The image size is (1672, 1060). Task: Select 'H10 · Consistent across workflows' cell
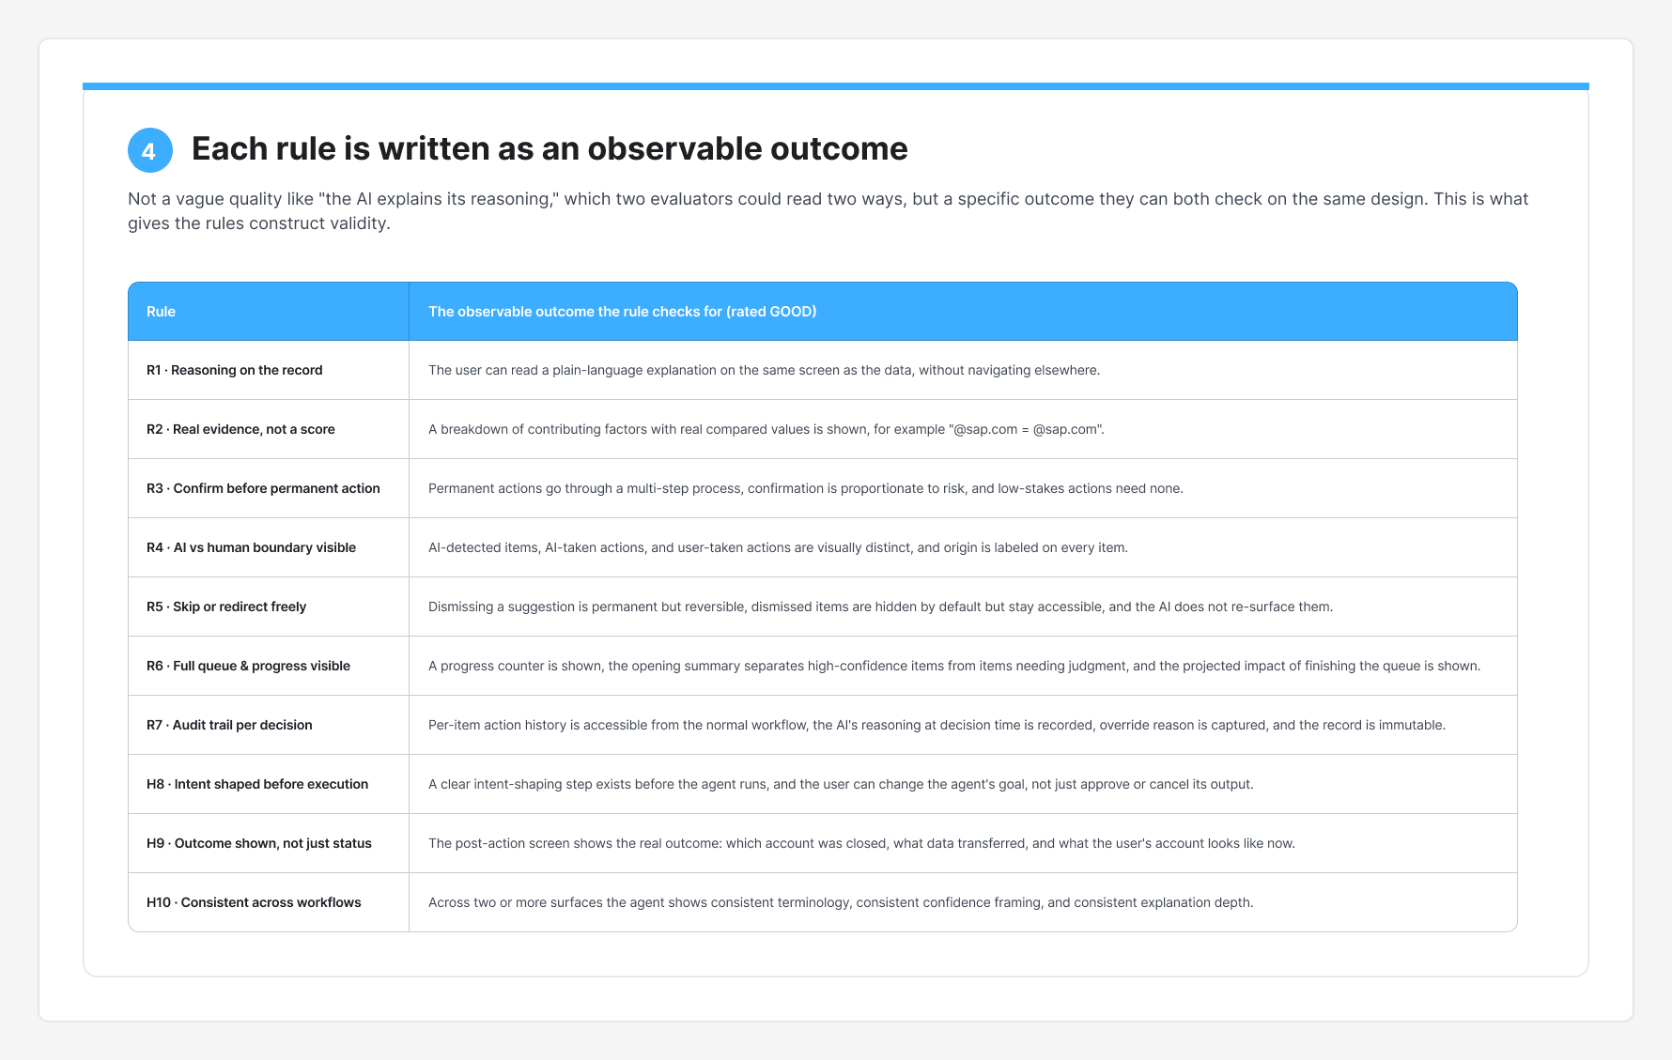pos(269,902)
